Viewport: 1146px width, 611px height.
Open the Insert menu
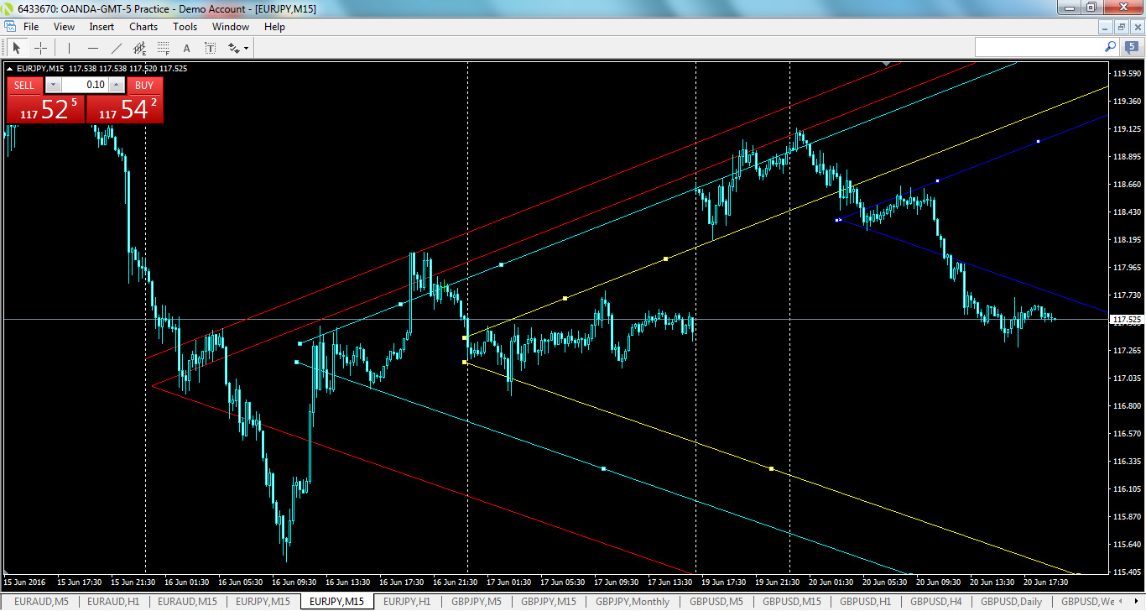(x=101, y=26)
